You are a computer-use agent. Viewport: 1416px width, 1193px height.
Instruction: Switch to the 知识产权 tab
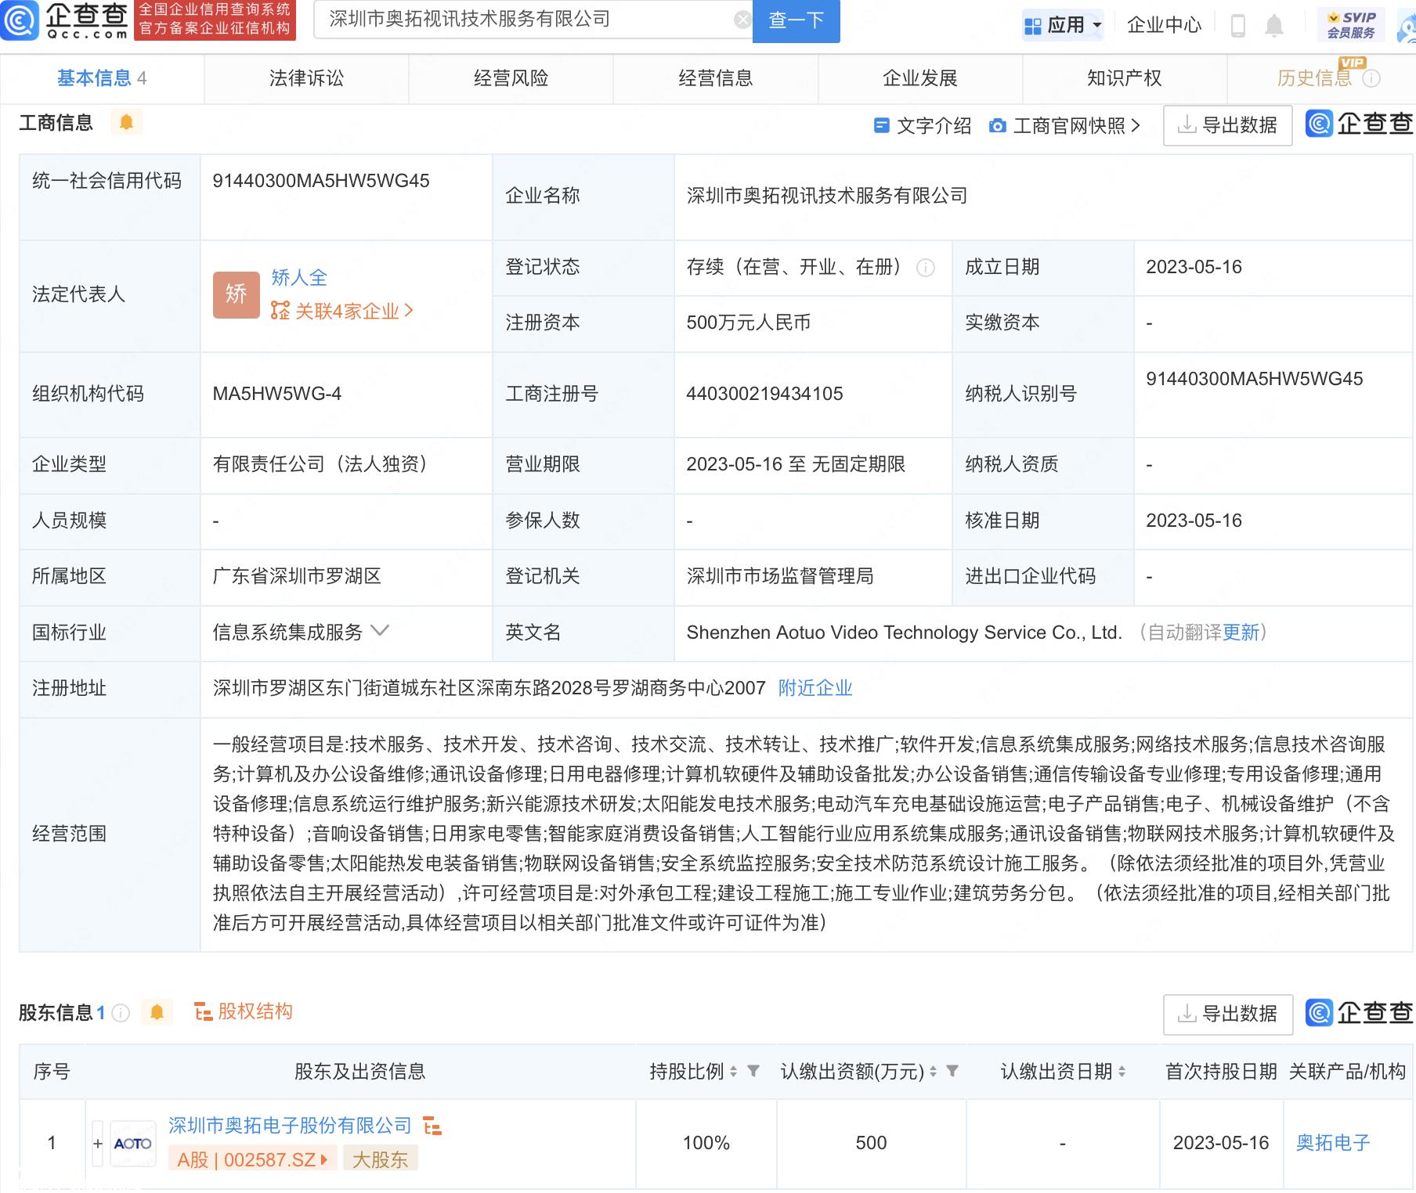[1124, 78]
